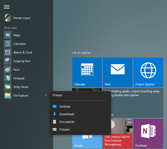Viewport: 167px width, 149px height.
Task: Click Roman Linyov's profile picture
Action: (x=8, y=18)
